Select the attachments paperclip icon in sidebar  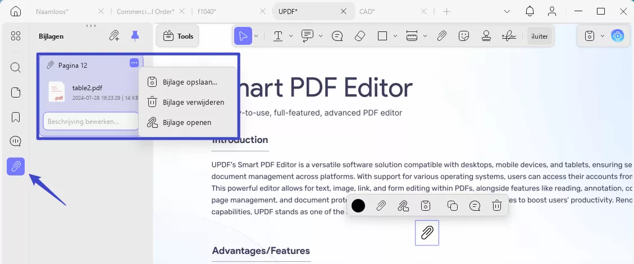tap(16, 166)
